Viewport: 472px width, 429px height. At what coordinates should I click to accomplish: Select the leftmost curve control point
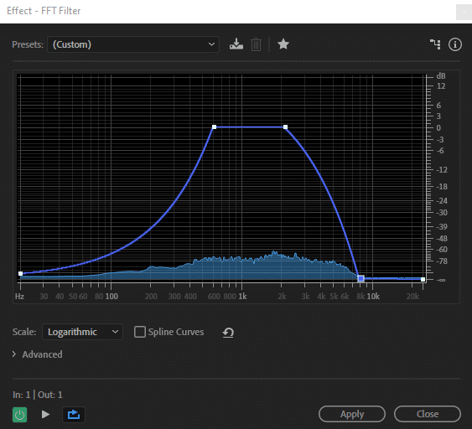point(20,273)
